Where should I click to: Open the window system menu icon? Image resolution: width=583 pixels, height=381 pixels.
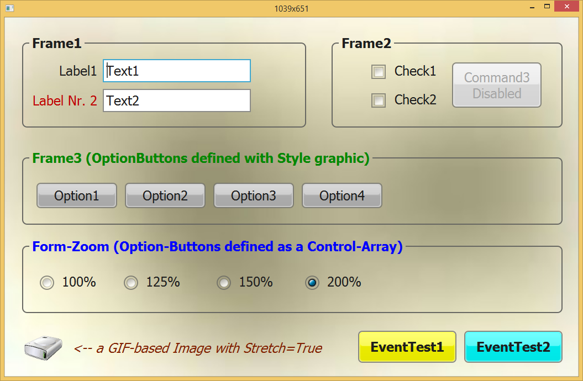(x=9, y=7)
